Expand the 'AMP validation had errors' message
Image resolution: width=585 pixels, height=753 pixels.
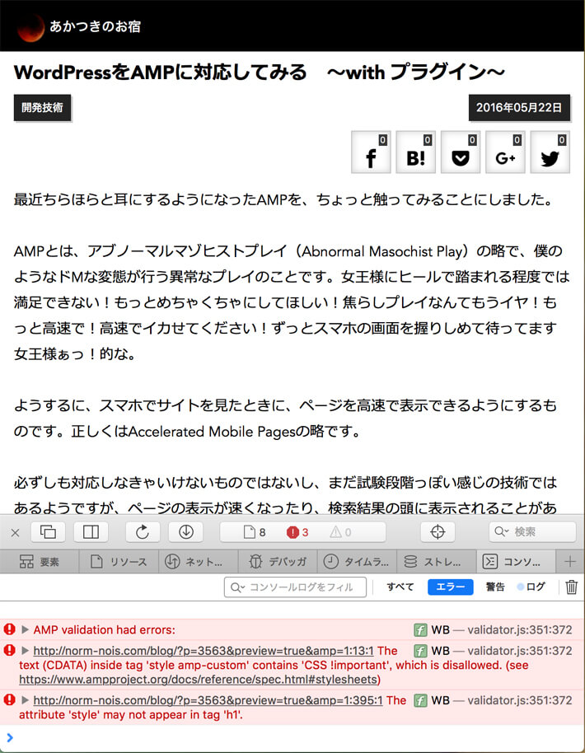pos(25,630)
